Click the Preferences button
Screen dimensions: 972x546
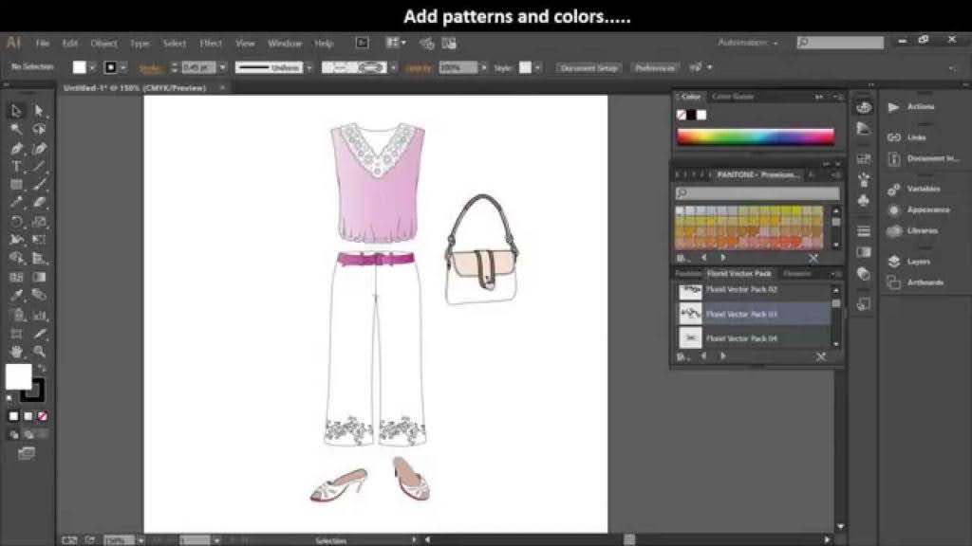(655, 68)
